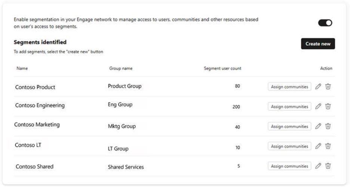Image resolution: width=350 pixels, height=187 pixels.
Task: Assign communities to Contoso LT
Action: point(289,146)
